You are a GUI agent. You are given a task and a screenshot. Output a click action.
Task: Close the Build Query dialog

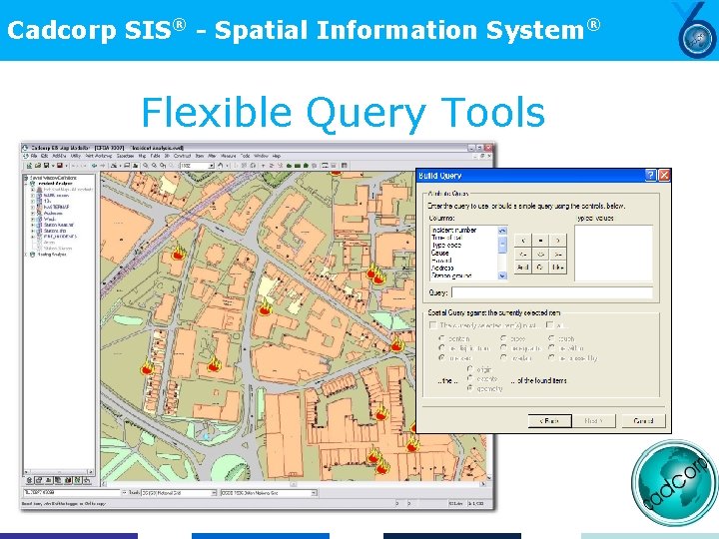click(664, 175)
